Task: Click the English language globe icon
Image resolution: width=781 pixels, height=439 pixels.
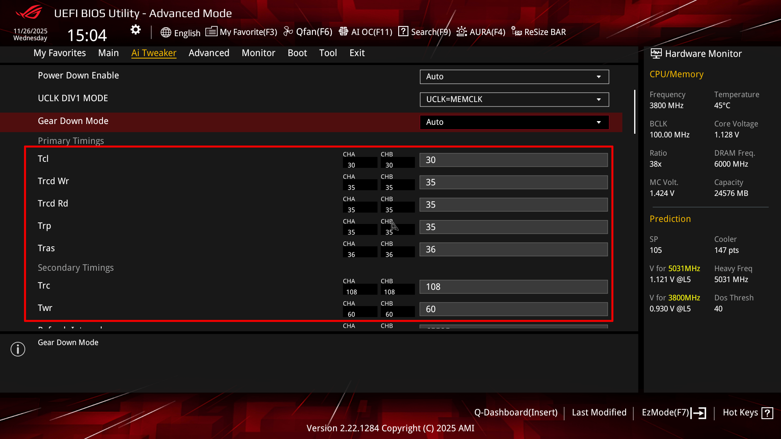Action: tap(166, 33)
